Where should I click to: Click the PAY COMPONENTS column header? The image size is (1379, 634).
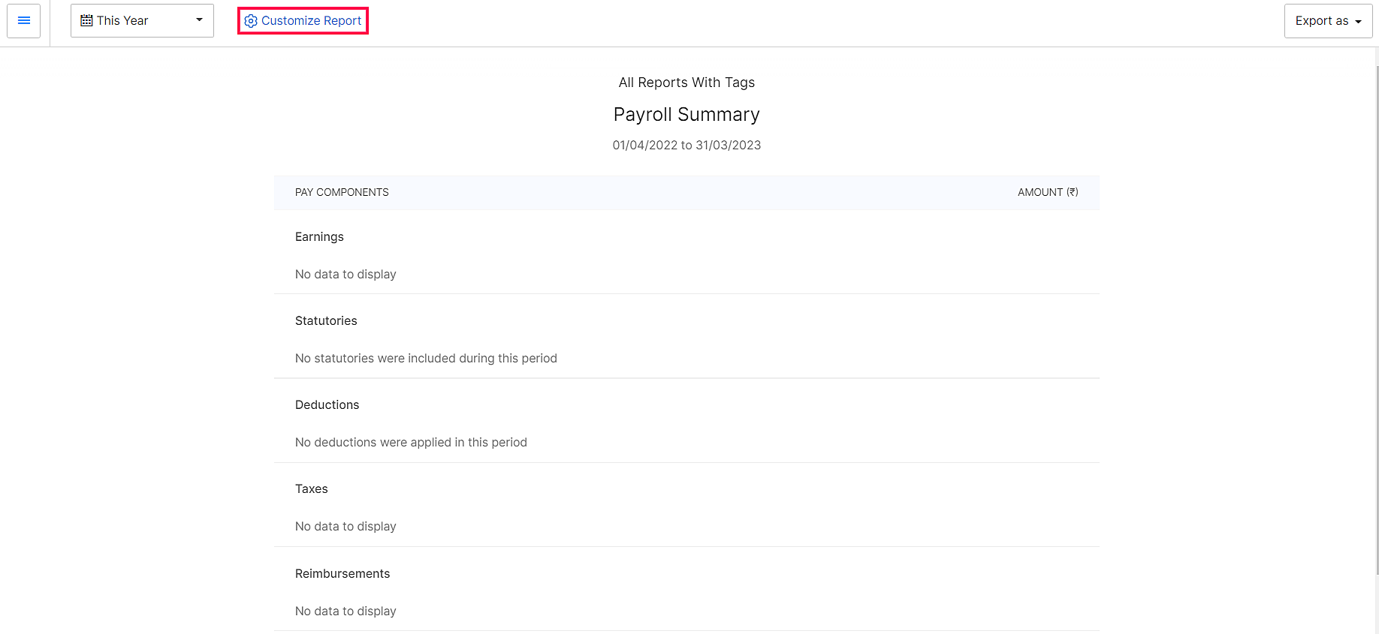coord(342,193)
